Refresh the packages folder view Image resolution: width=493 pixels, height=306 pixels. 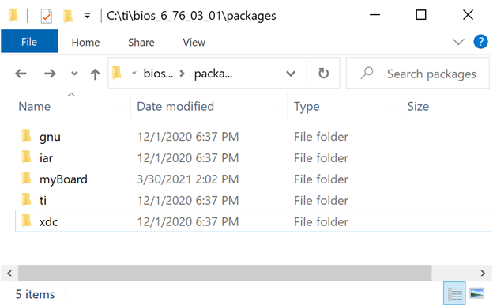[323, 74]
